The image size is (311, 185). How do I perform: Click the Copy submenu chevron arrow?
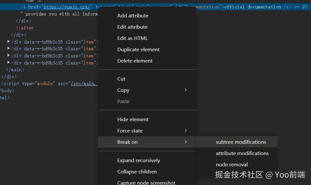[x=186, y=90]
